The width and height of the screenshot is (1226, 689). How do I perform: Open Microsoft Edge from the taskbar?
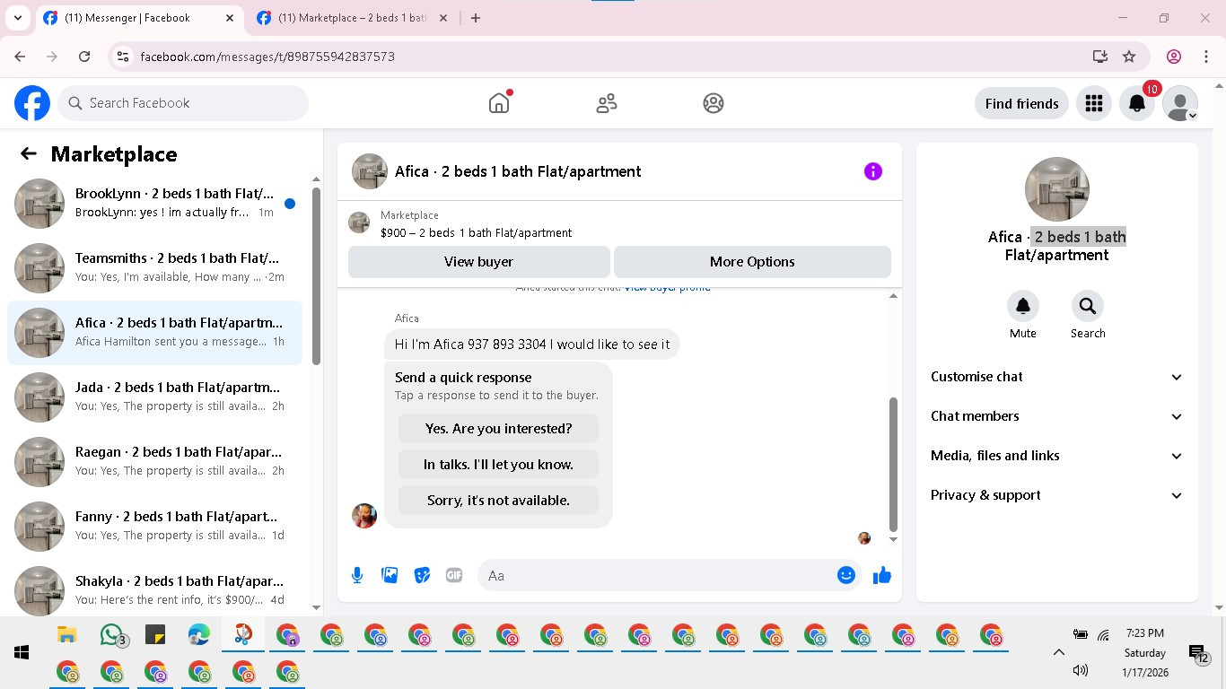pos(199,635)
